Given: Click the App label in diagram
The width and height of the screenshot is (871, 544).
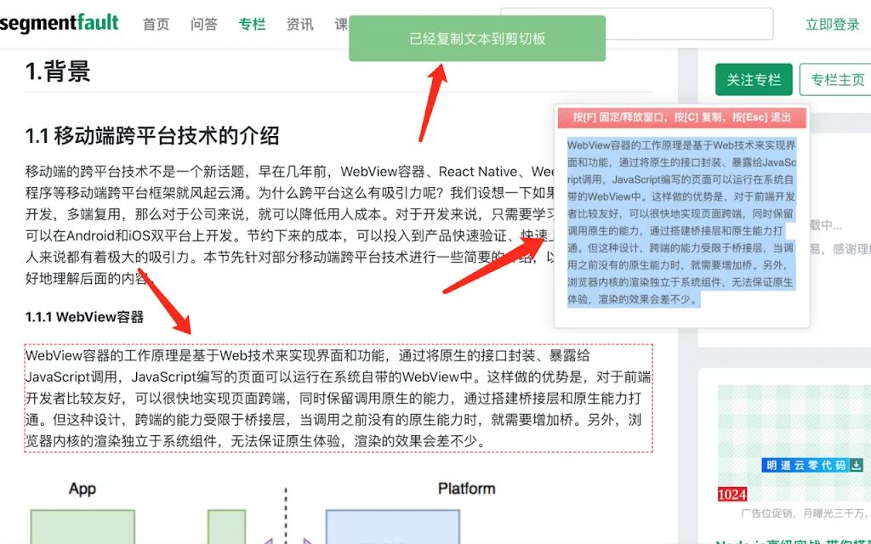Looking at the screenshot, I should pyautogui.click(x=83, y=489).
